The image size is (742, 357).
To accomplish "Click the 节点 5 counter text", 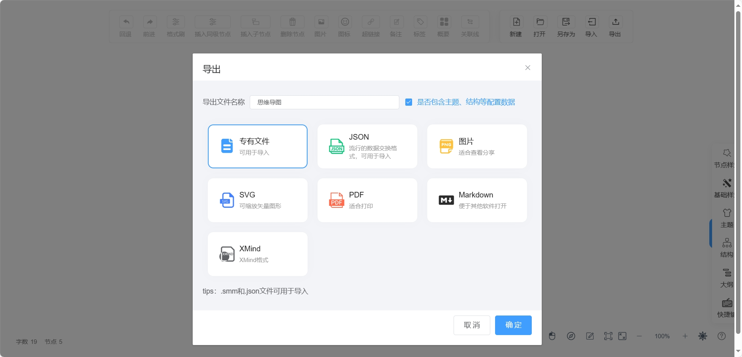I will [x=53, y=342].
